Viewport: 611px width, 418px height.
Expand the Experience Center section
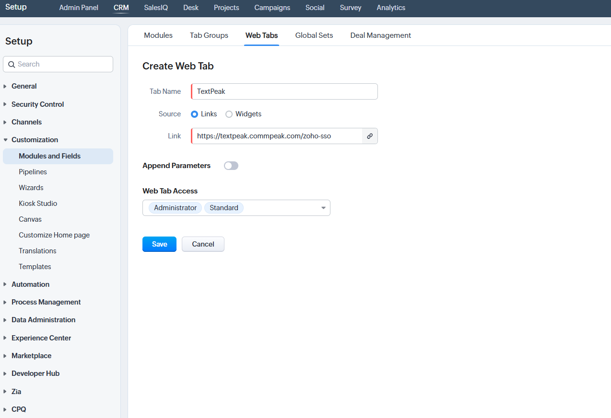[41, 338]
